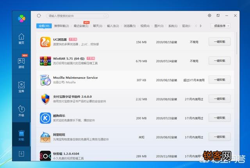Open the 升级 upgrade section

pyautogui.click(x=21, y=111)
